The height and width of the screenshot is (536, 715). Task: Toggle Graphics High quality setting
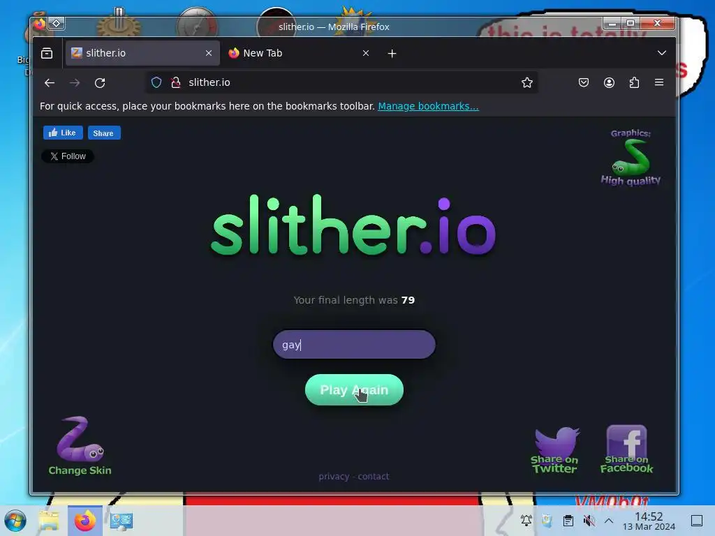(631, 157)
